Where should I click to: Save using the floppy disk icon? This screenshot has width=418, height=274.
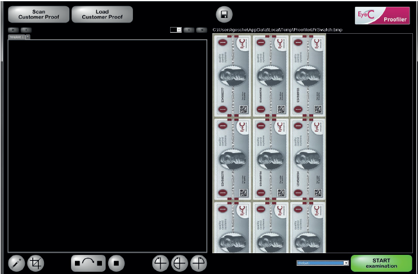224,15
